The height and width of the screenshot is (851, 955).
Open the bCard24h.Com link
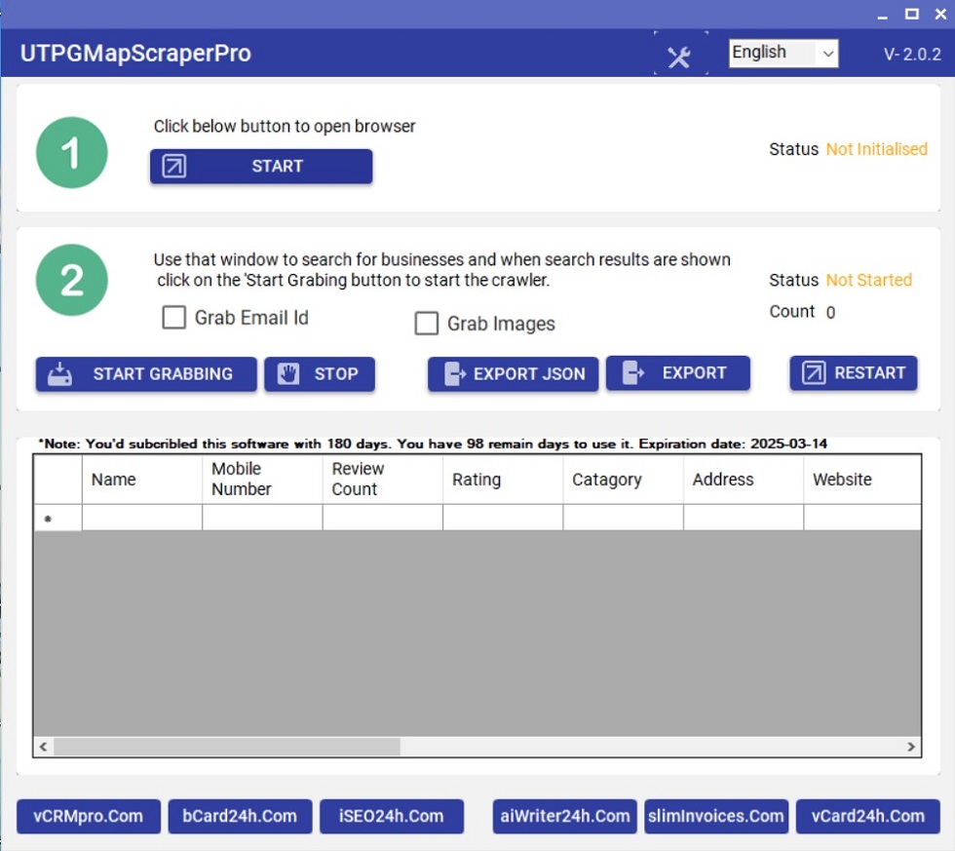tap(240, 817)
